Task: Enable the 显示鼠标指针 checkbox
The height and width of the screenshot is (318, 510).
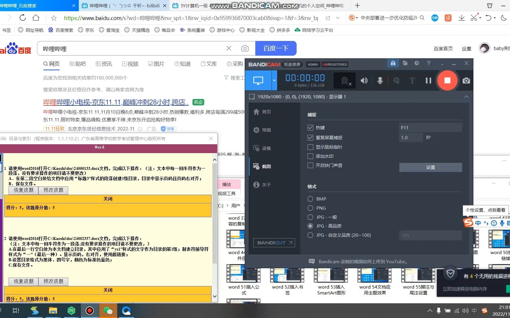Action: coord(310,147)
